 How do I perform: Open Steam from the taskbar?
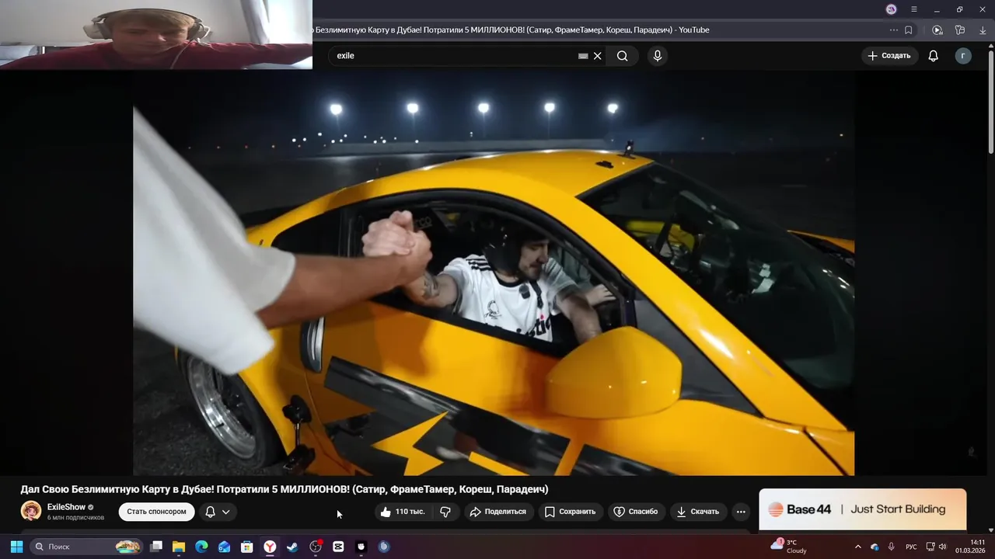click(292, 547)
